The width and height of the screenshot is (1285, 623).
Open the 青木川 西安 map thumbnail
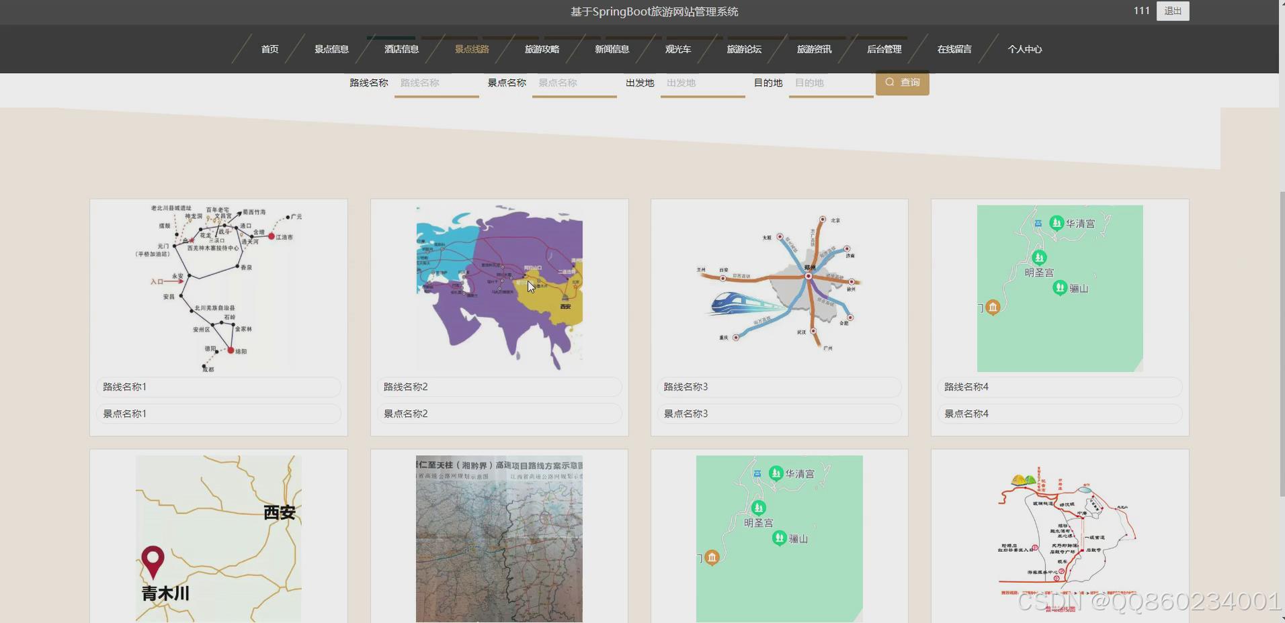point(218,539)
